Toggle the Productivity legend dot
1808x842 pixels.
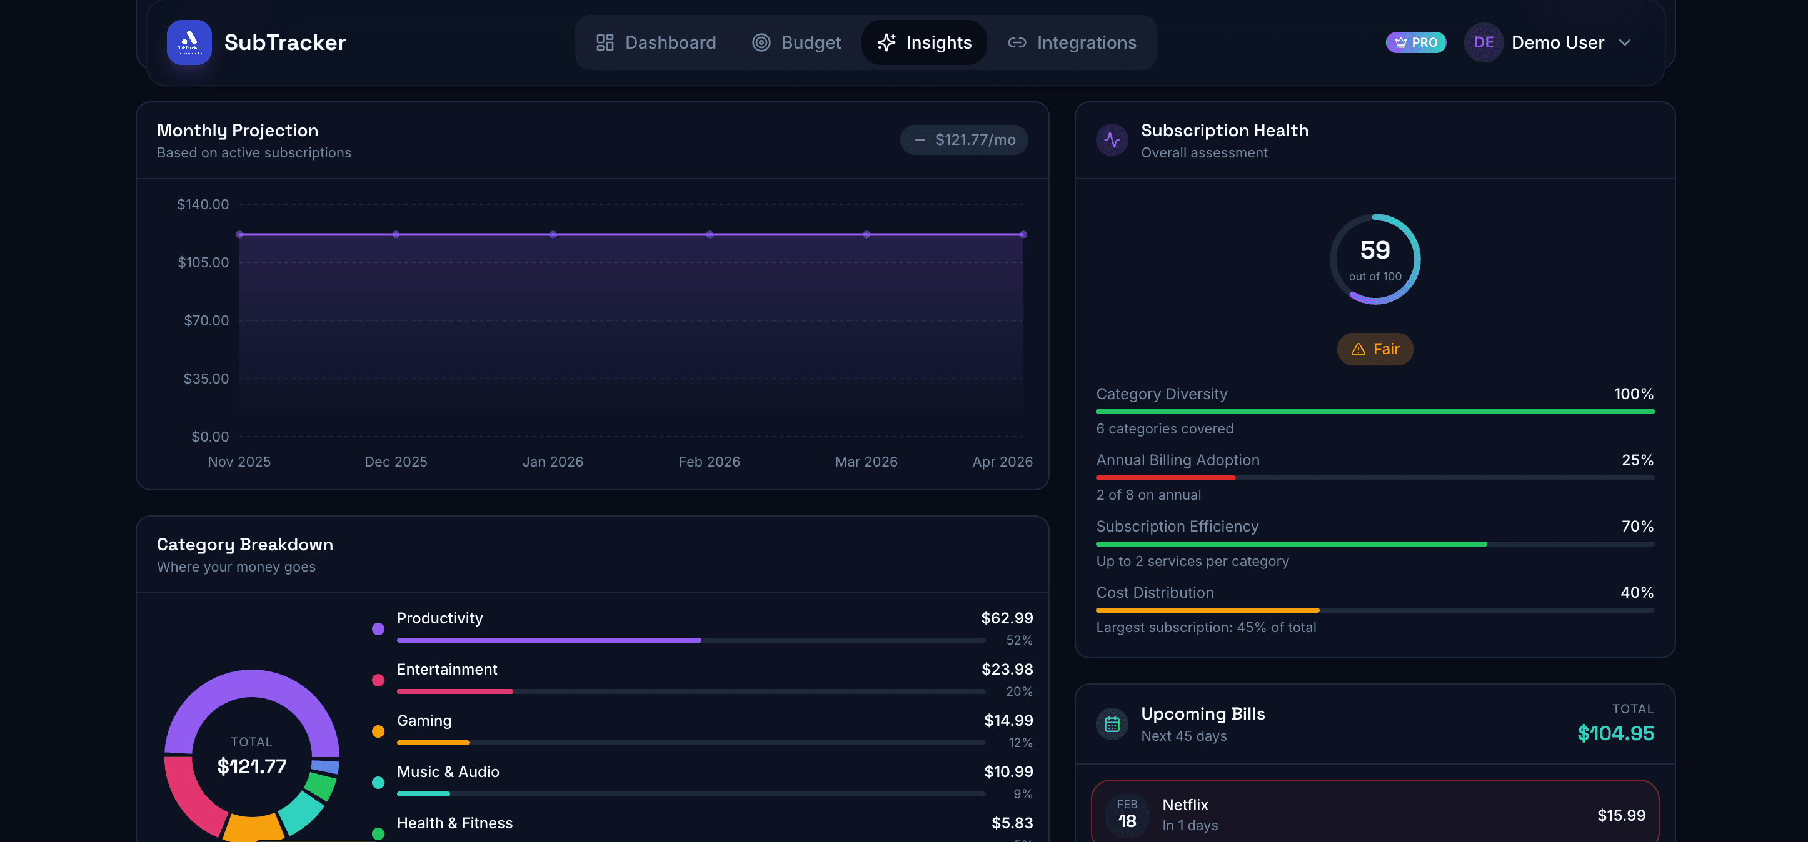378,629
